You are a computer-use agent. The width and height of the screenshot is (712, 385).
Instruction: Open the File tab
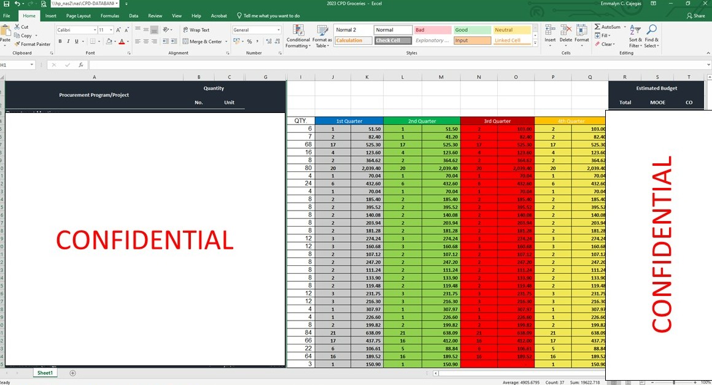click(x=7, y=15)
